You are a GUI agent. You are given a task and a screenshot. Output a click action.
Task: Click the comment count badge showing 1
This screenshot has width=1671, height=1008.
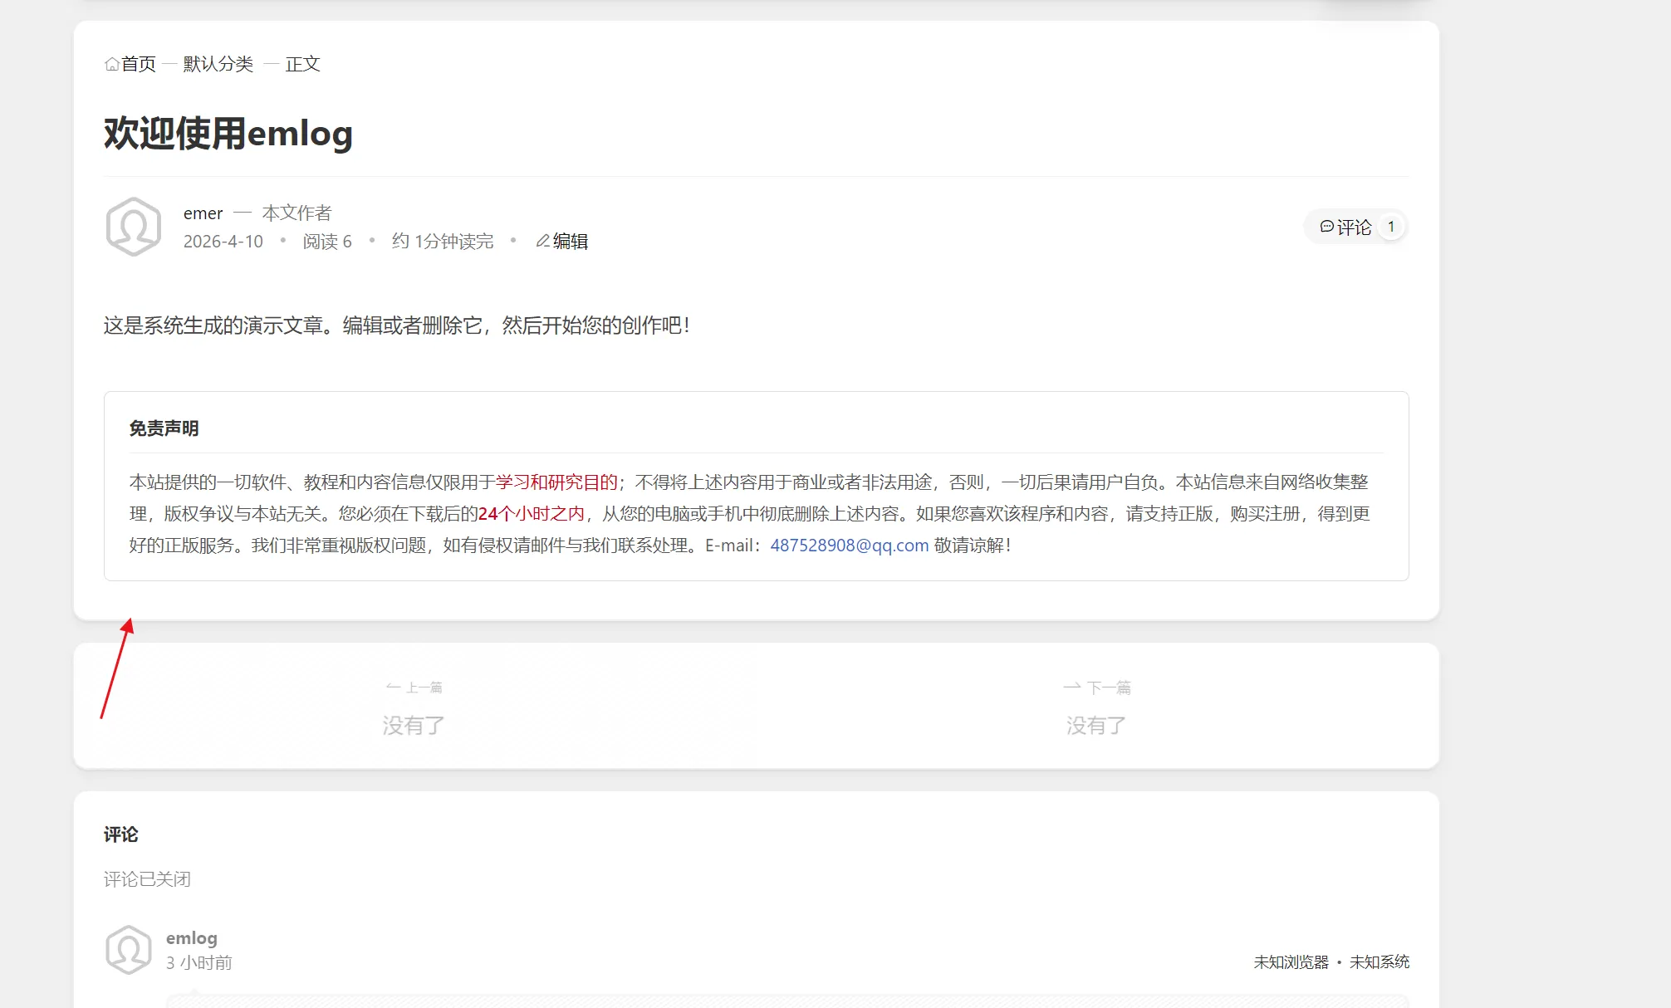(x=1391, y=225)
